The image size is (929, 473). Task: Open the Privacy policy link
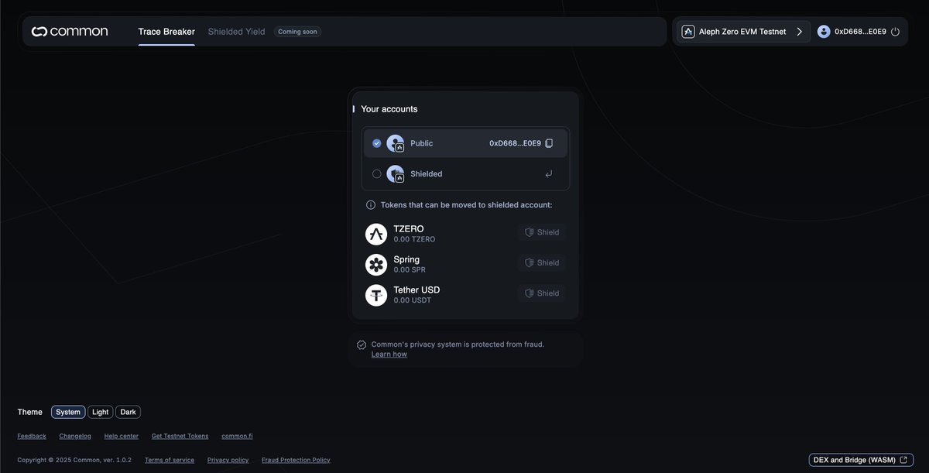point(228,460)
